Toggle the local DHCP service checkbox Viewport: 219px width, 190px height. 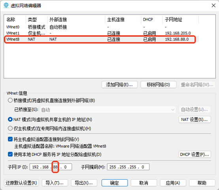[x=10, y=154]
